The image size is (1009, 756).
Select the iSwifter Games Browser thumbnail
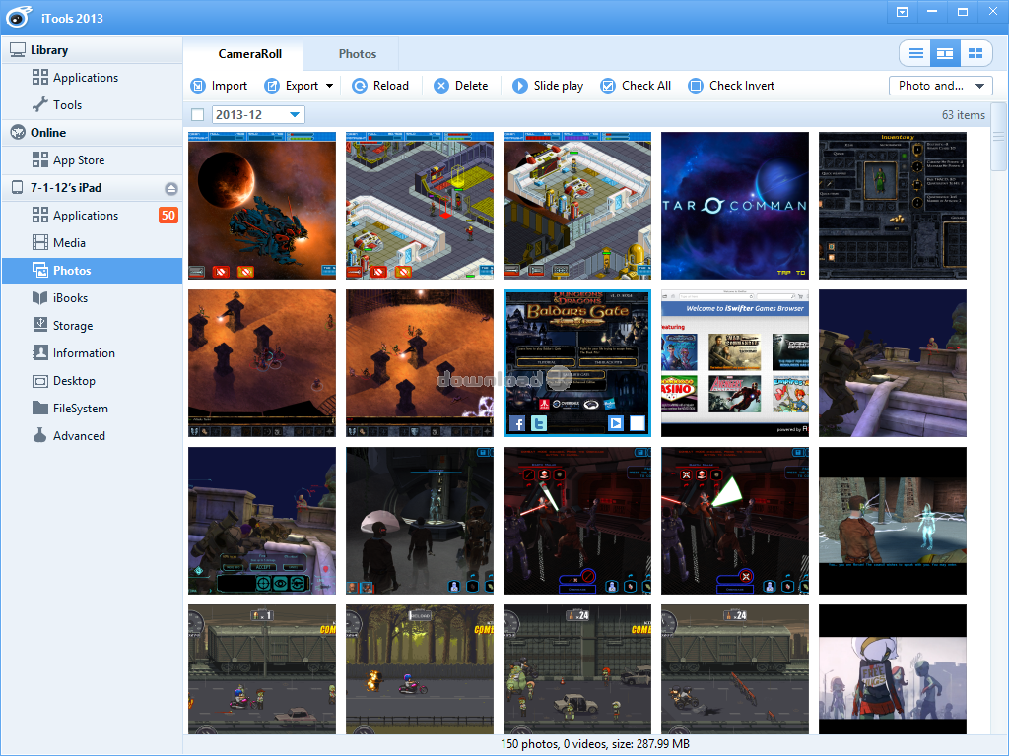tap(735, 363)
